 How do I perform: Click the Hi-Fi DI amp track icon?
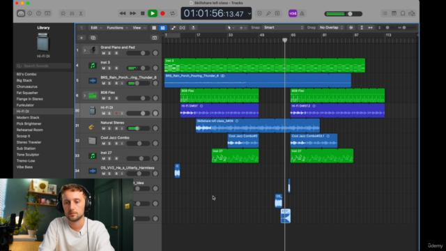pos(92,110)
